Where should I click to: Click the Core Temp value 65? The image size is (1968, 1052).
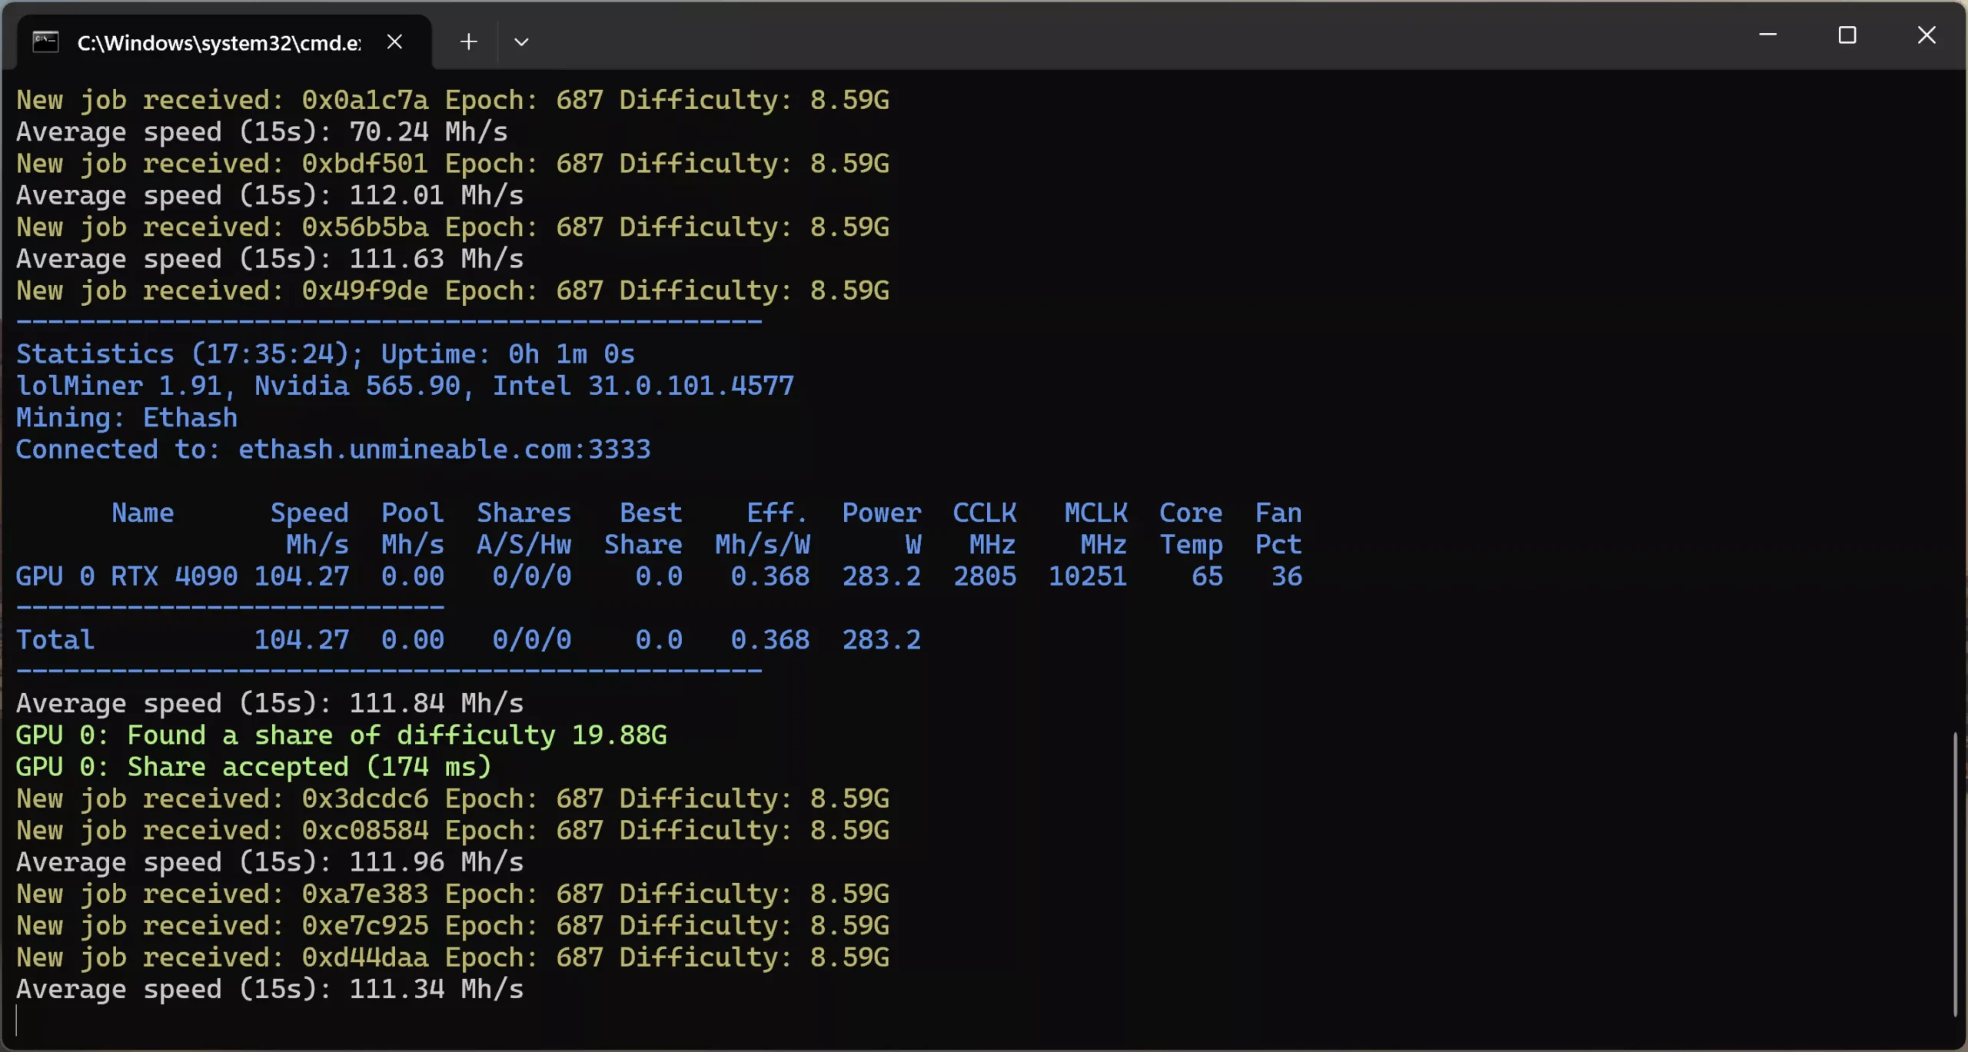(1206, 576)
